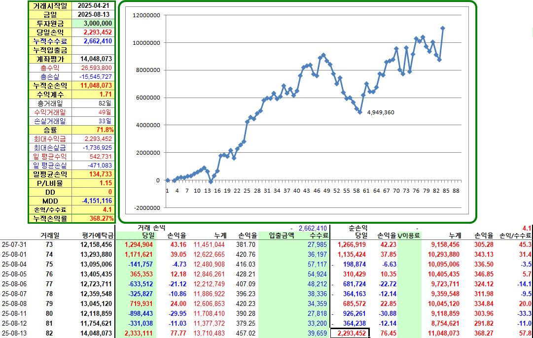Viewport: 533px width, 338px height.
Task: Select the 거래 손익 group header
Action: tap(151, 228)
